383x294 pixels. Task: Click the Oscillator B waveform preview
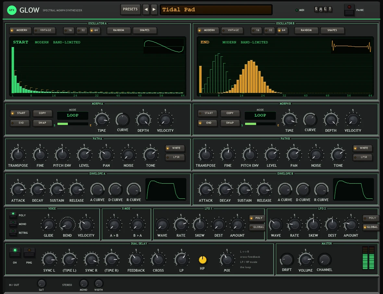point(351,46)
